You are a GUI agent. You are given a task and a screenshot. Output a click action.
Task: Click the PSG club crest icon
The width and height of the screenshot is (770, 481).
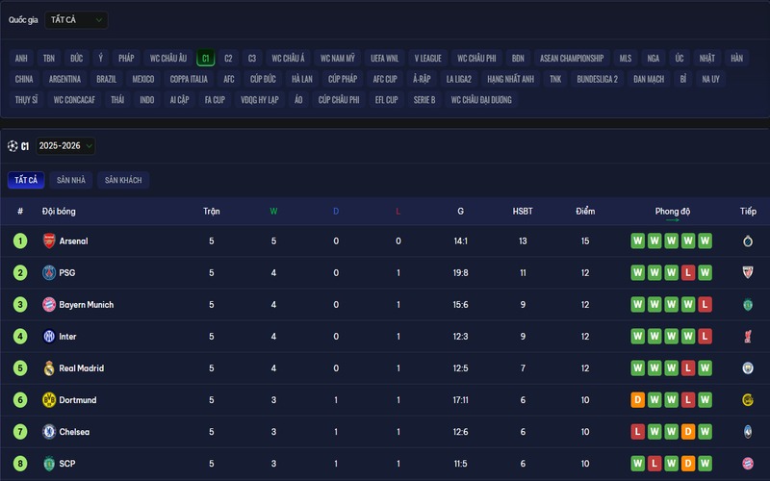pyautogui.click(x=49, y=273)
